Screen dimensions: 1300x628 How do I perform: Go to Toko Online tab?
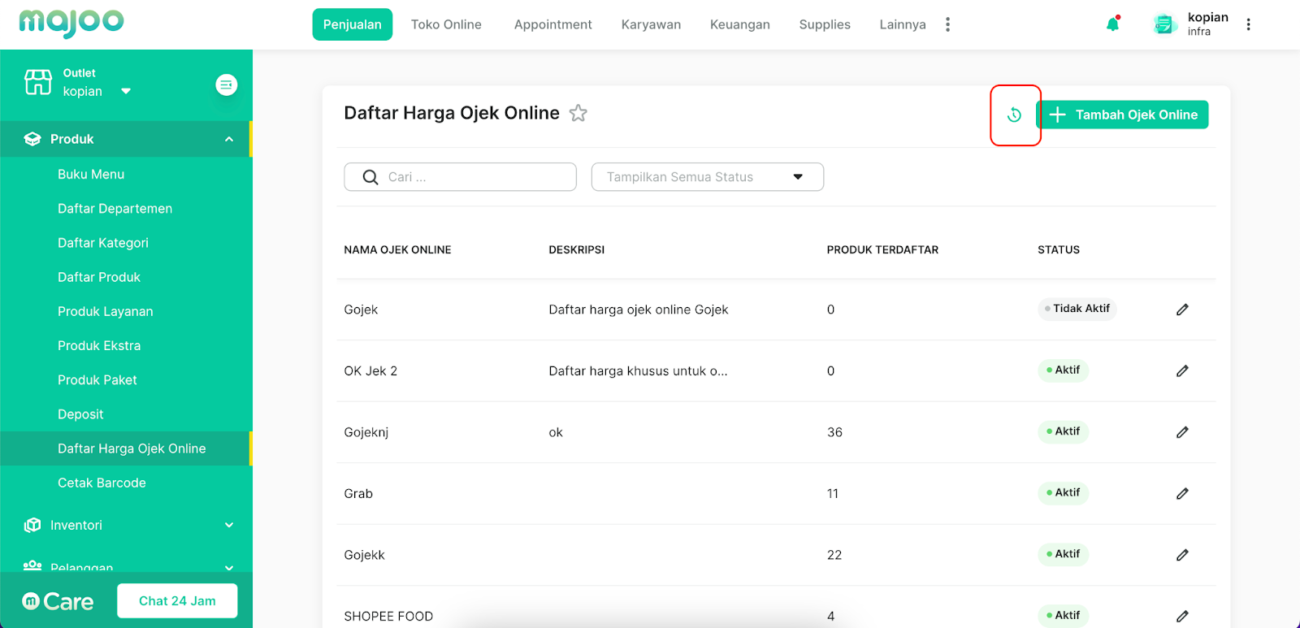coord(446,24)
